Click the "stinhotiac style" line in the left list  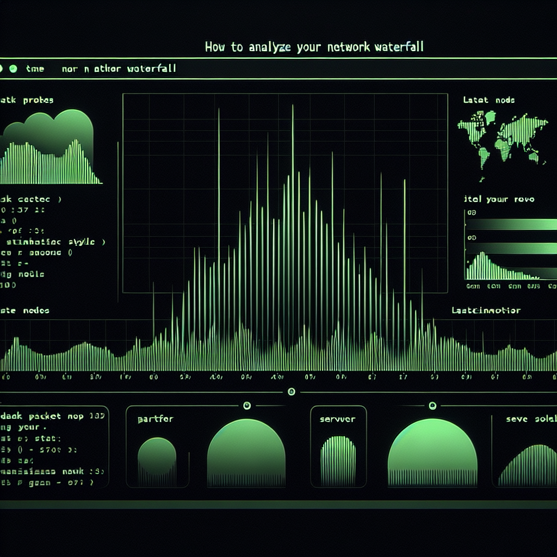tap(55, 242)
